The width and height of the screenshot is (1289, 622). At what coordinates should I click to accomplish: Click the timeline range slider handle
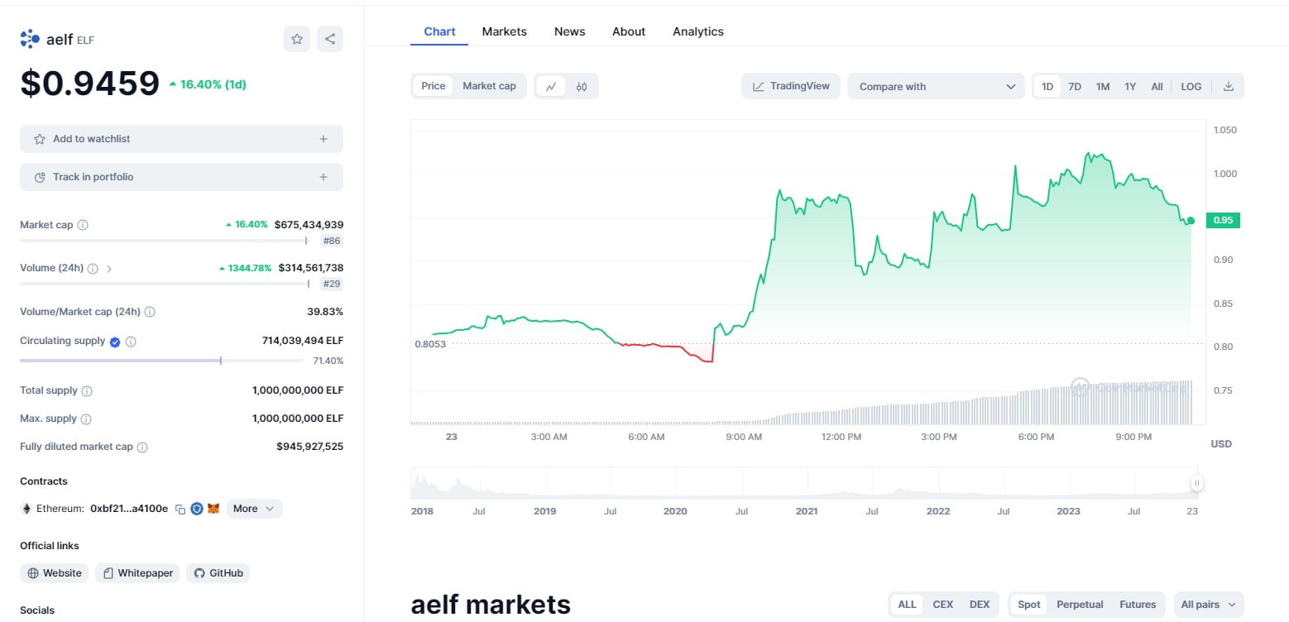tap(1196, 483)
